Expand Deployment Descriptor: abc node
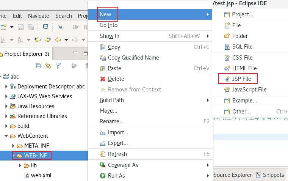The image size is (288, 181). (x=6, y=86)
